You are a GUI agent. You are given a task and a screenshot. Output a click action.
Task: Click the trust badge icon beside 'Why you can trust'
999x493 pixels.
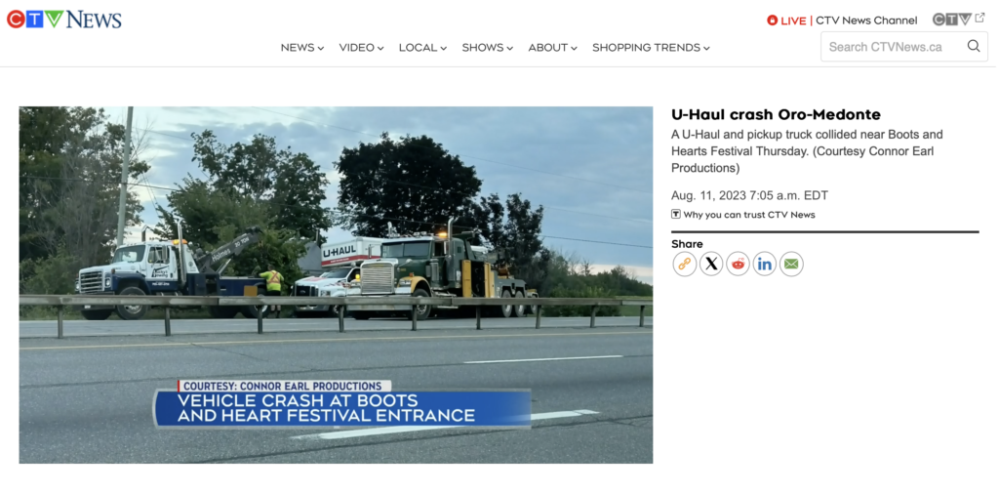tap(676, 215)
